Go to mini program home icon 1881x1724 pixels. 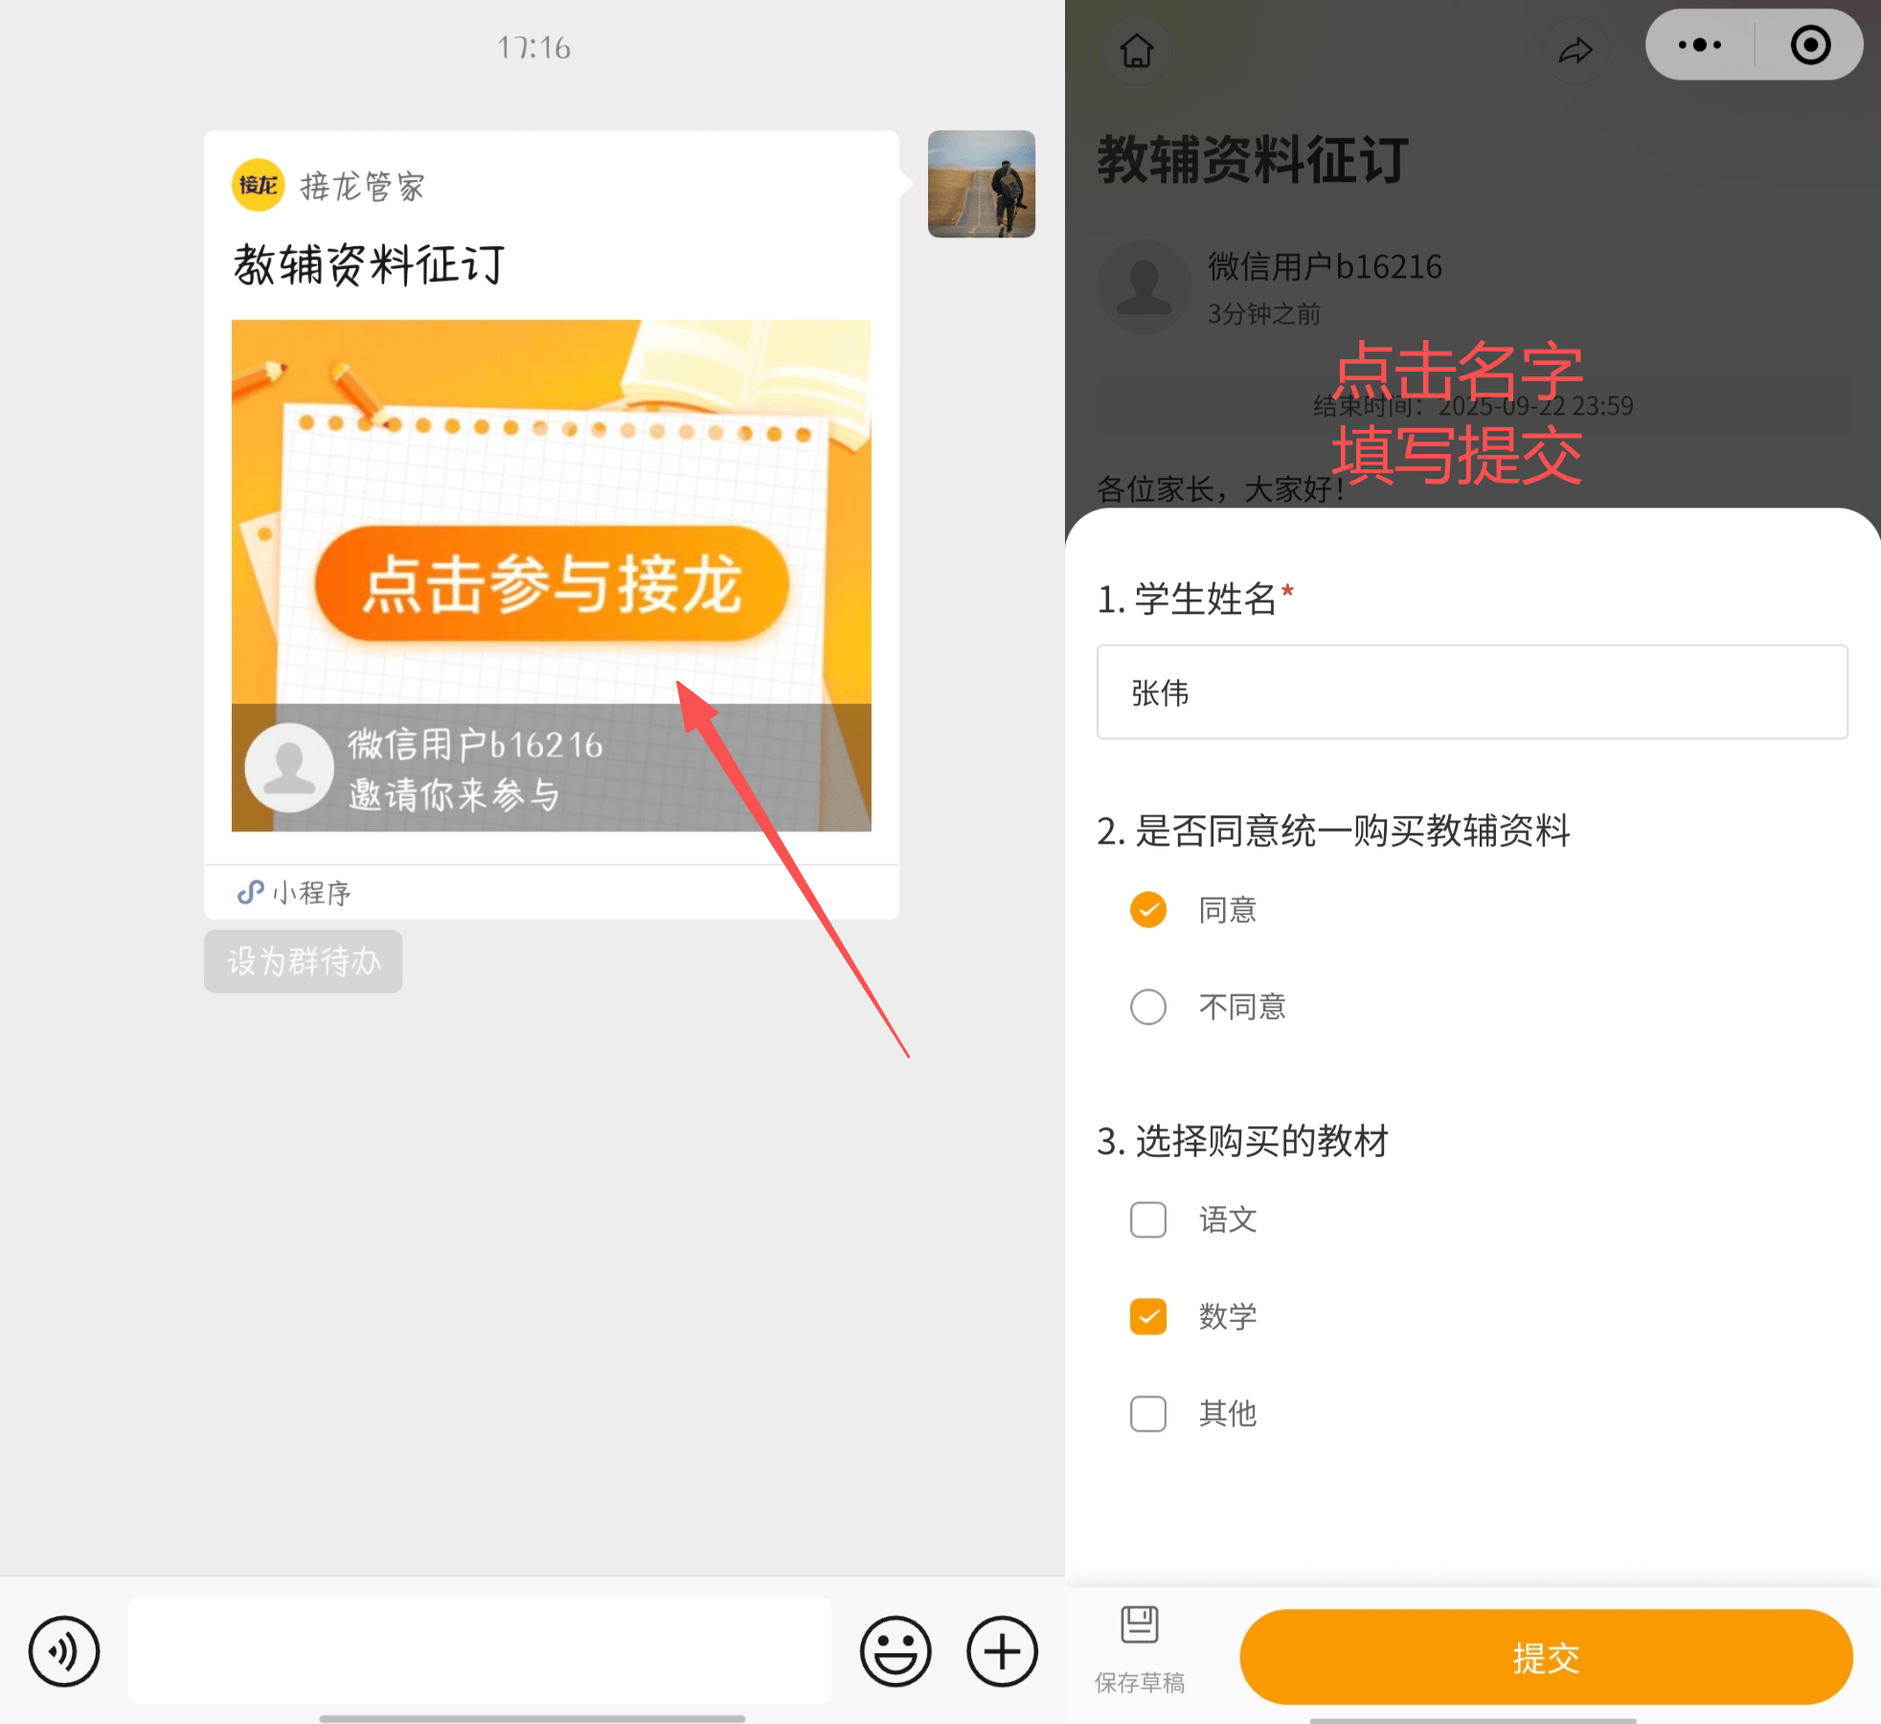click(1137, 50)
